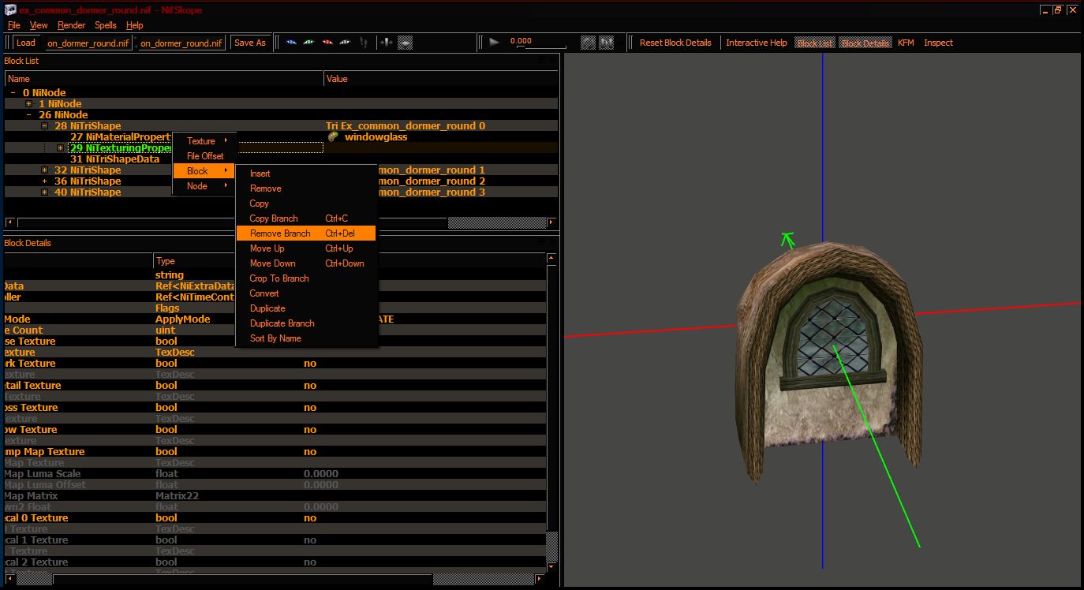Click Interactive Help
Viewport: 1084px width, 590px height.
[x=757, y=43]
